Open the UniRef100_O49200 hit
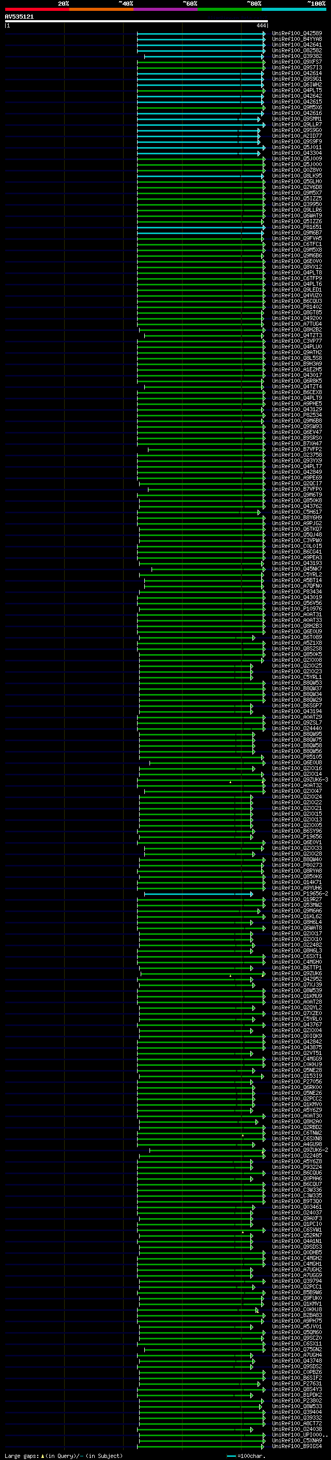 point(297,319)
